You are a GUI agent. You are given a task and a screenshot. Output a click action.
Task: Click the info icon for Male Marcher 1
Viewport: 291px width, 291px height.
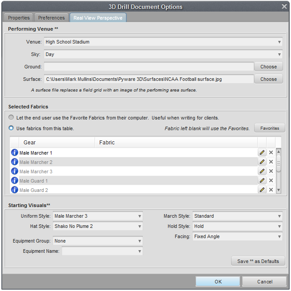point(14,153)
